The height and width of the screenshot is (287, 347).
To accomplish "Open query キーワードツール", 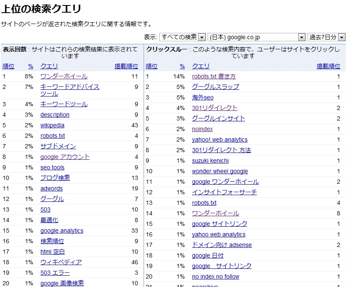I will (x=64, y=104).
